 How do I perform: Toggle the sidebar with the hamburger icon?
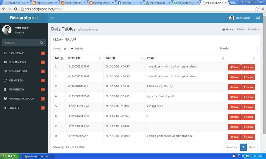[52, 18]
